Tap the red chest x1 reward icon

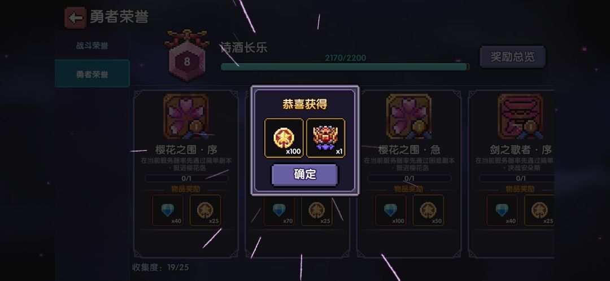(326, 138)
